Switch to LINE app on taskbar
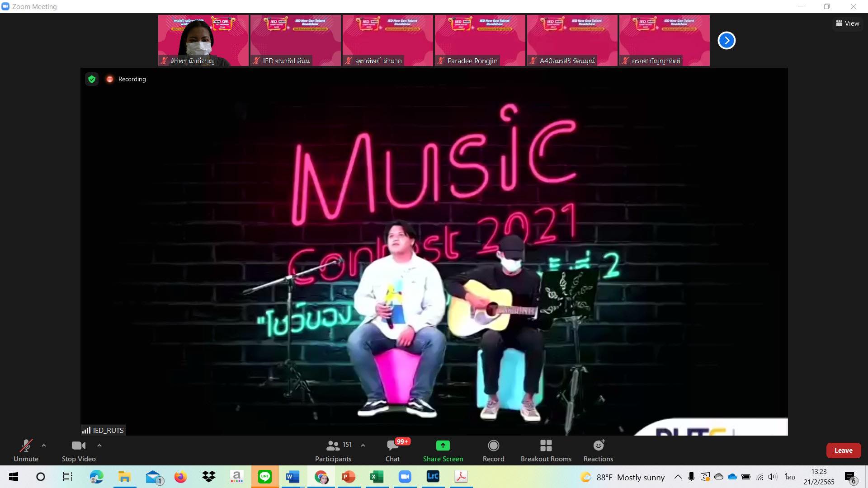 pyautogui.click(x=265, y=477)
